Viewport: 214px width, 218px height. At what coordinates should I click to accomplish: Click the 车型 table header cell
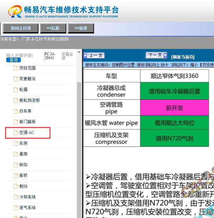click(x=111, y=76)
